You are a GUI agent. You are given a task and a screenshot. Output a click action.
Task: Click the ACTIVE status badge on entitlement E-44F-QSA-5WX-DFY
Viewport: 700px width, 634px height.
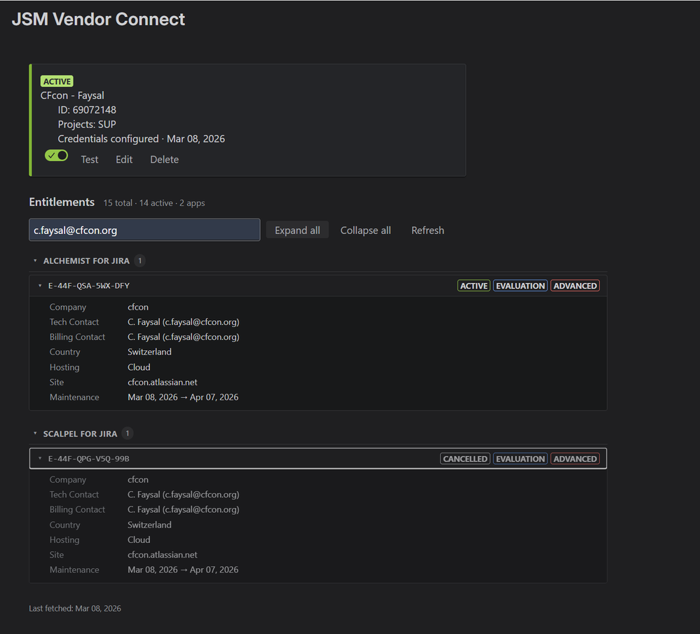click(x=474, y=285)
